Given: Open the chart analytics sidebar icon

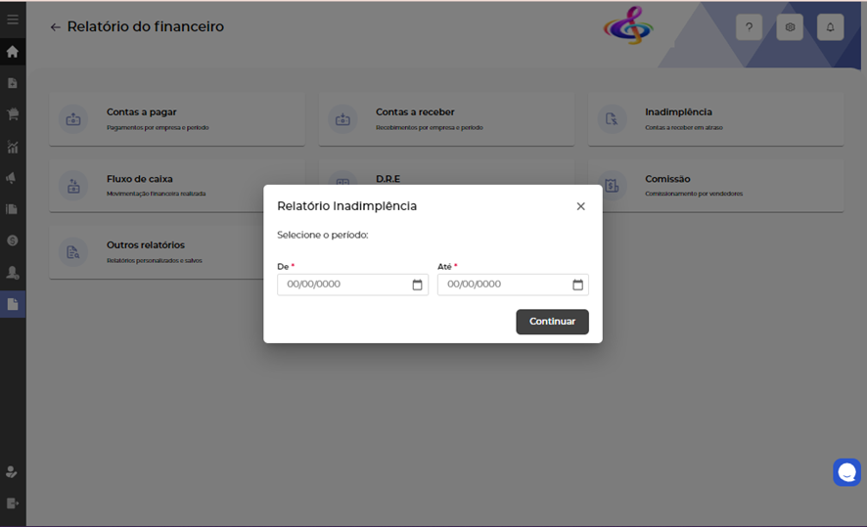Looking at the screenshot, I should (13, 147).
